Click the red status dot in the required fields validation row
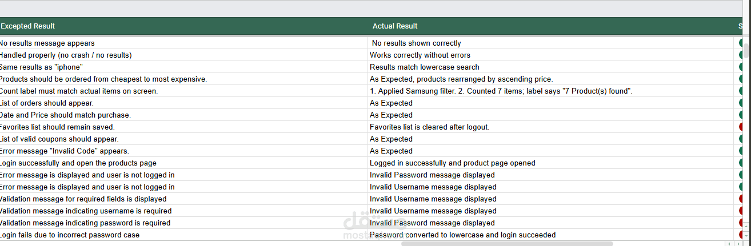Image resolution: width=751 pixels, height=246 pixels. click(741, 199)
